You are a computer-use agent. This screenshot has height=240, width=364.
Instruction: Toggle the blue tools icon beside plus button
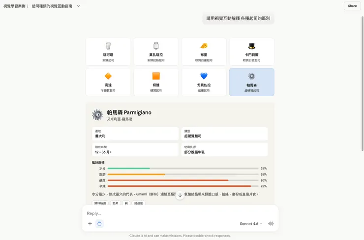[x=99, y=223]
